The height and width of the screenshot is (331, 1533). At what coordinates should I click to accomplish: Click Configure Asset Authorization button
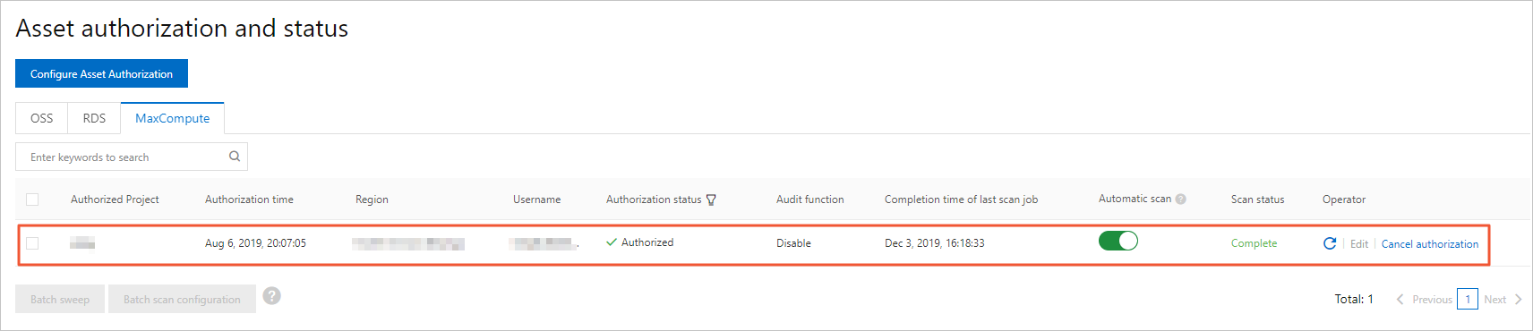click(x=101, y=73)
